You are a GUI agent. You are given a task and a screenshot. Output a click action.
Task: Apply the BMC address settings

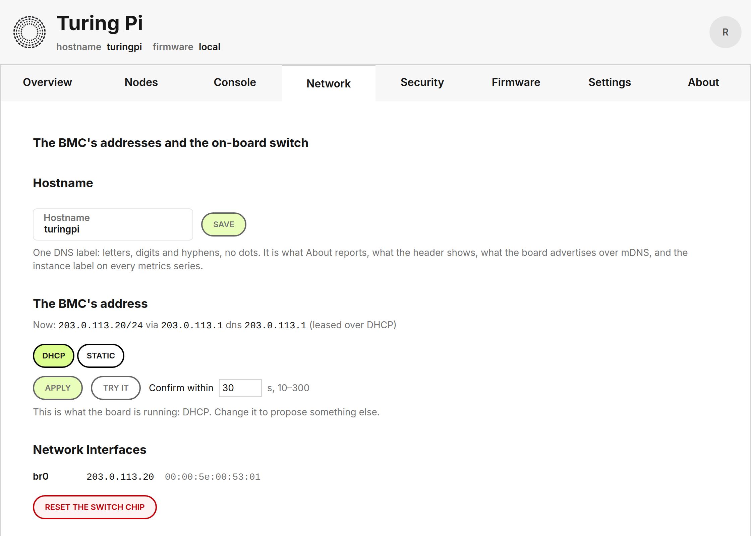(58, 388)
